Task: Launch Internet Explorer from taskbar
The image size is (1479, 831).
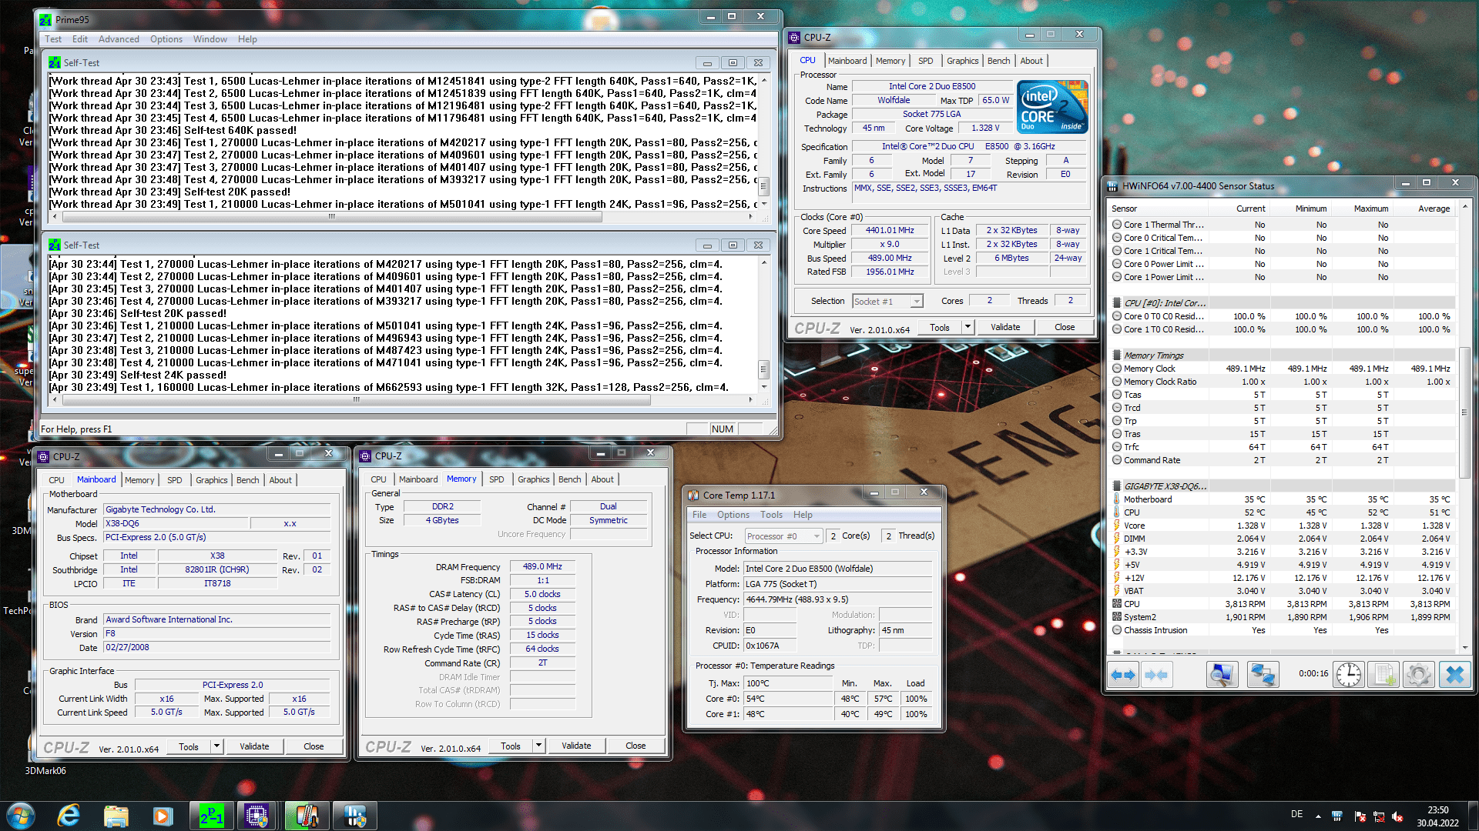Action: point(69,815)
